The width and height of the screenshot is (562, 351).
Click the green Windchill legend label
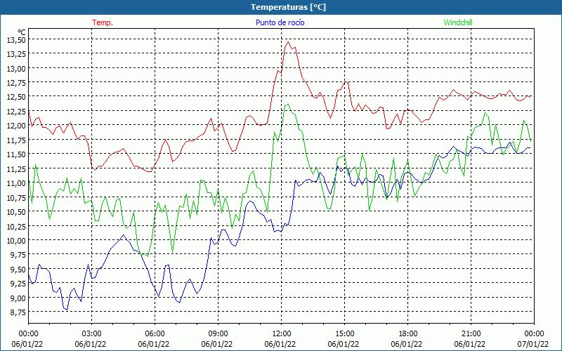[x=458, y=22]
